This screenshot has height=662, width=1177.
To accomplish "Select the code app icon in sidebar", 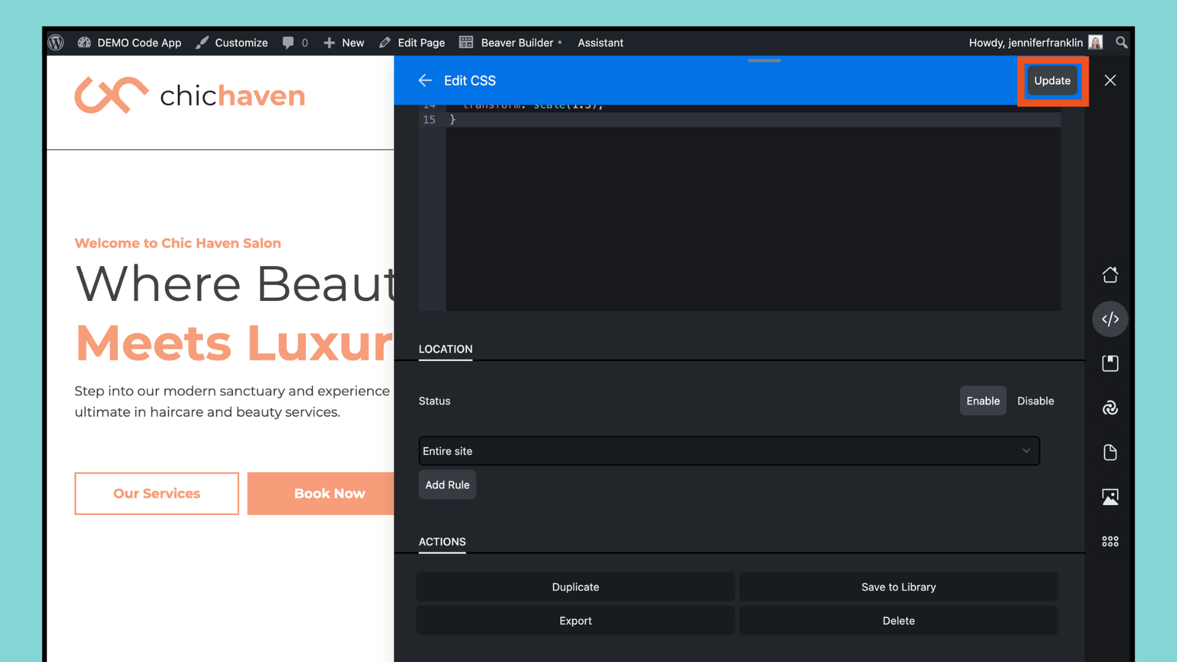I will 1110,319.
